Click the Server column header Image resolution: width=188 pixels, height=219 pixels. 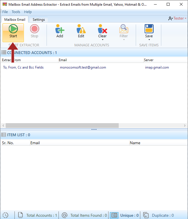click(165, 60)
